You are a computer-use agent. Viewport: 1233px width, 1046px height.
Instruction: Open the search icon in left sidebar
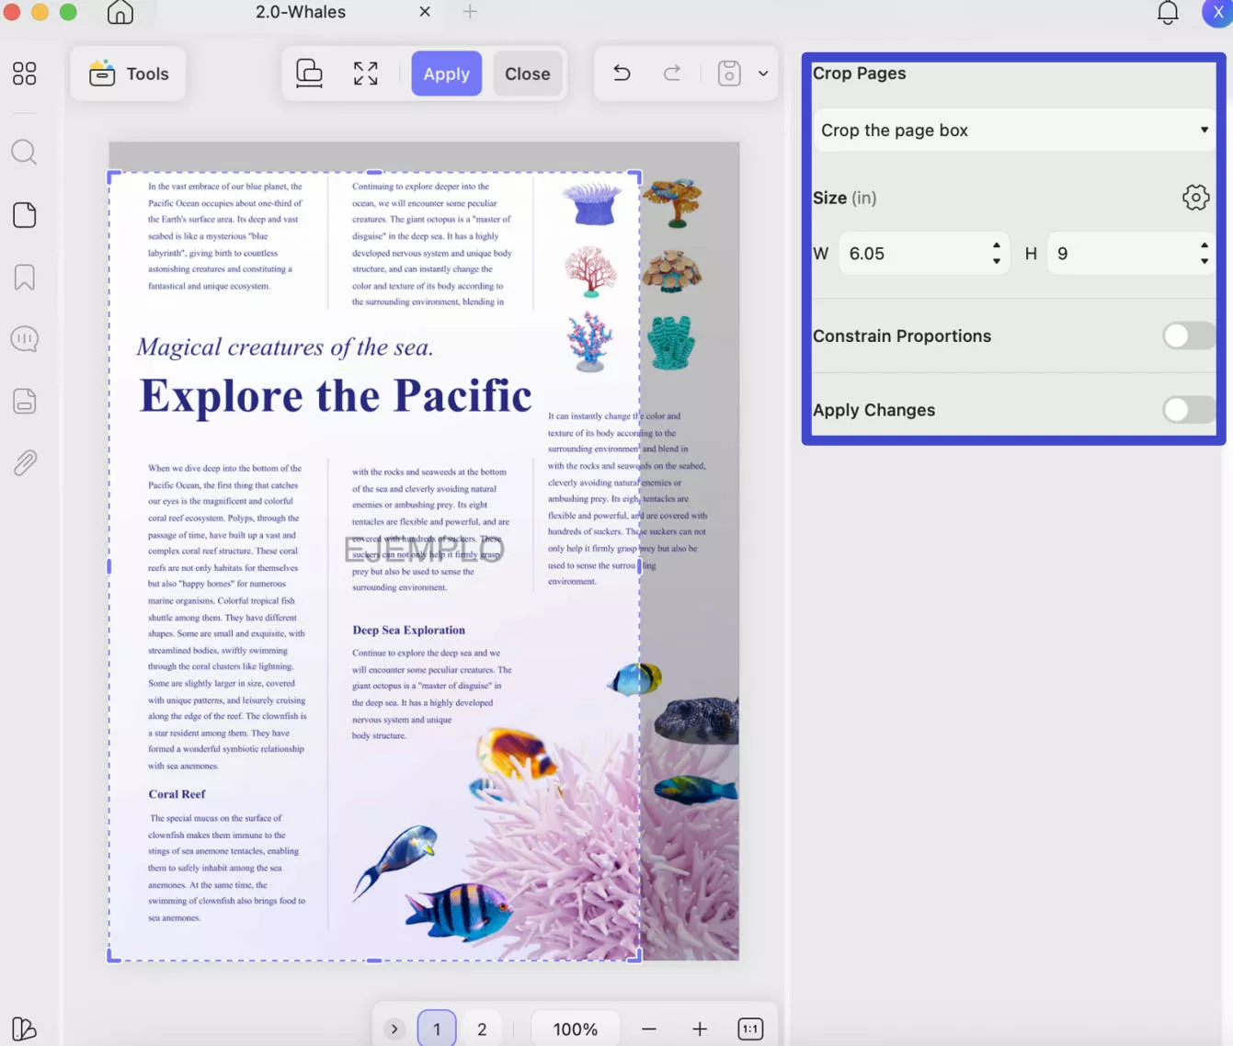(24, 152)
